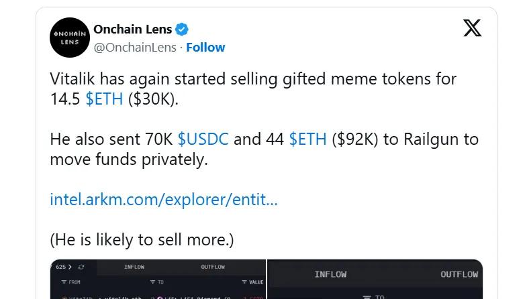The image size is (525, 299).
Task: Select INFLOW tab in right screenshot
Action: click(330, 274)
